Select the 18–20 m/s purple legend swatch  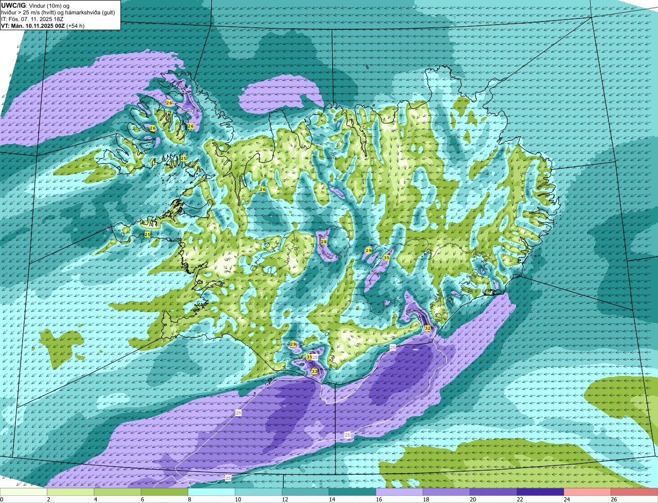pos(447,492)
